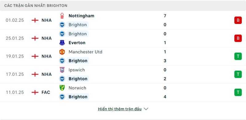
Task: Expand the chevron beside Hiển thị thêm trận đấu
Action: (x=146, y=109)
